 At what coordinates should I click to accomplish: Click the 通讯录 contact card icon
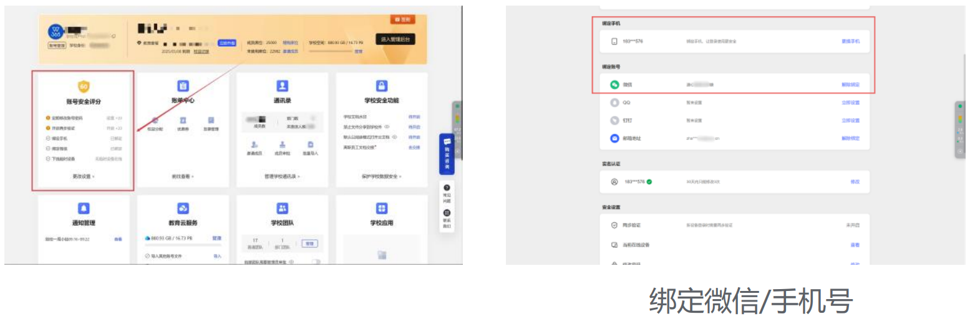(x=282, y=86)
